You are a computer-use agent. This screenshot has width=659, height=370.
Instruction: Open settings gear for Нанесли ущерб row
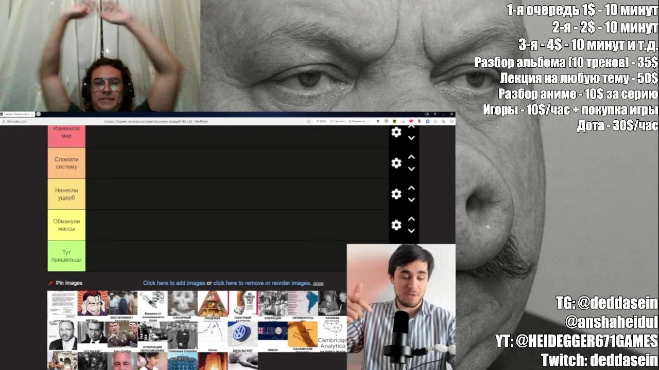coord(396,194)
